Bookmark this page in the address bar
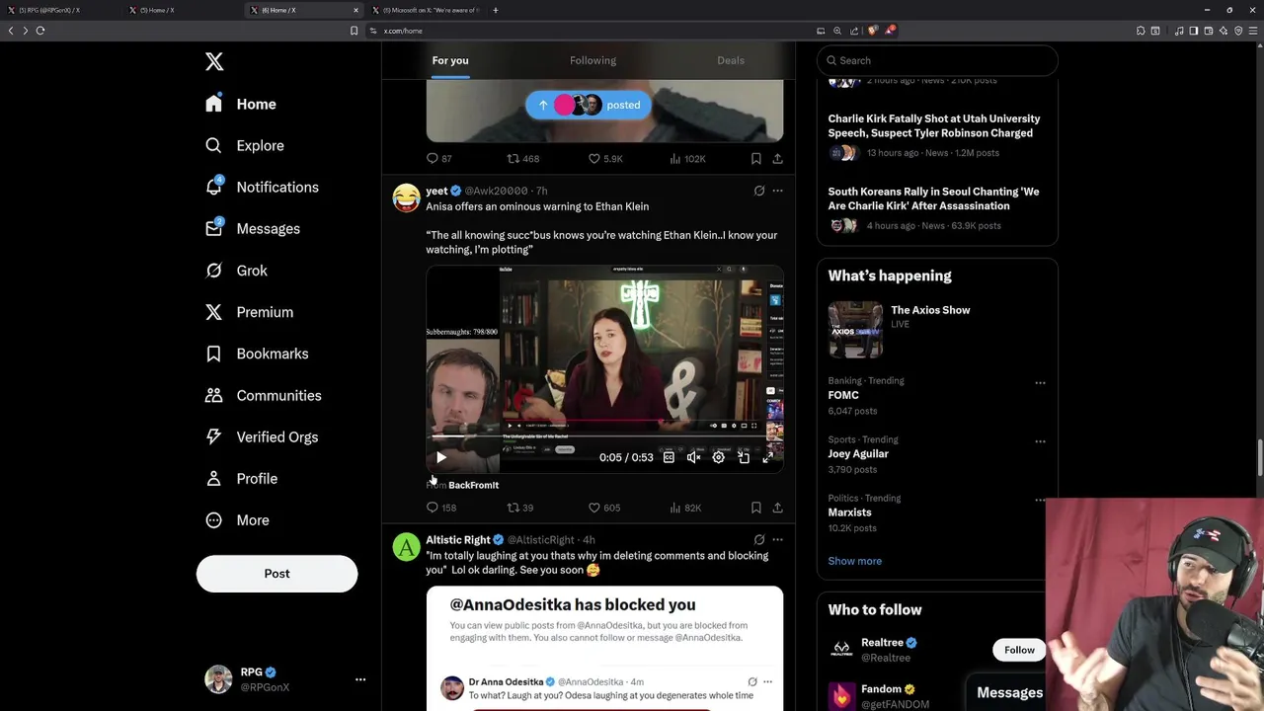The height and width of the screenshot is (711, 1264). [354, 31]
